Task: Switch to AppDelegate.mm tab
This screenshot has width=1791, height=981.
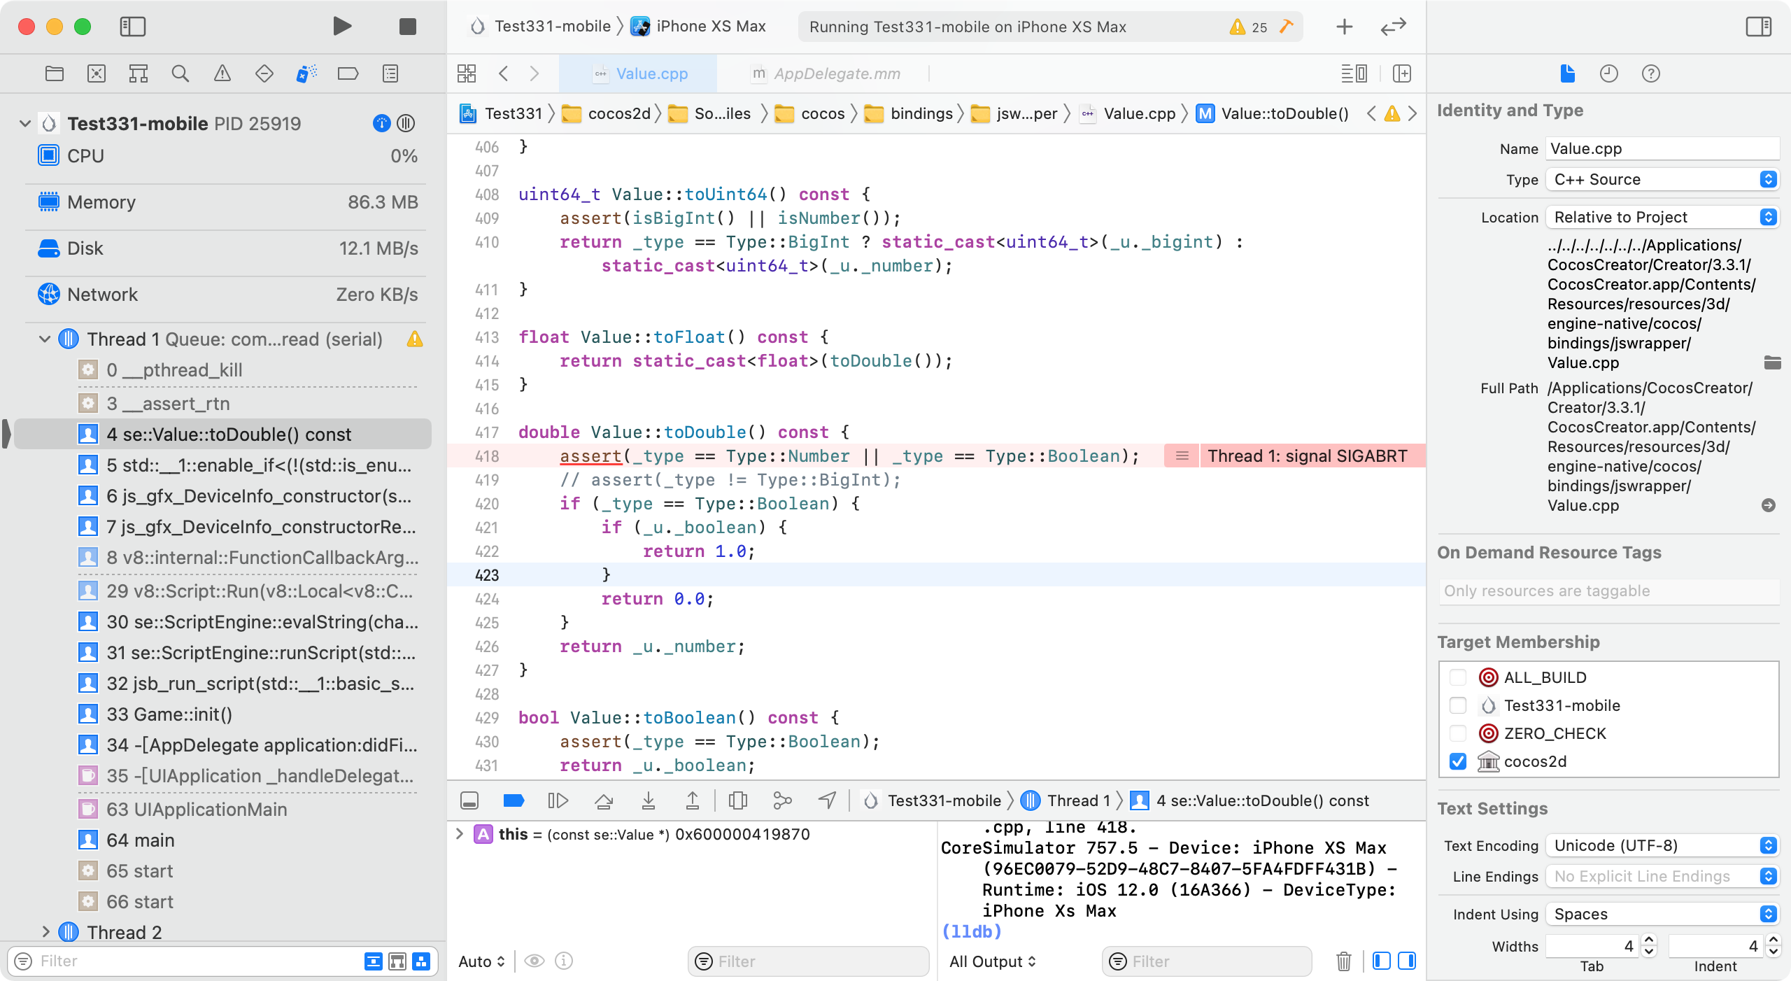Action: 836,73
